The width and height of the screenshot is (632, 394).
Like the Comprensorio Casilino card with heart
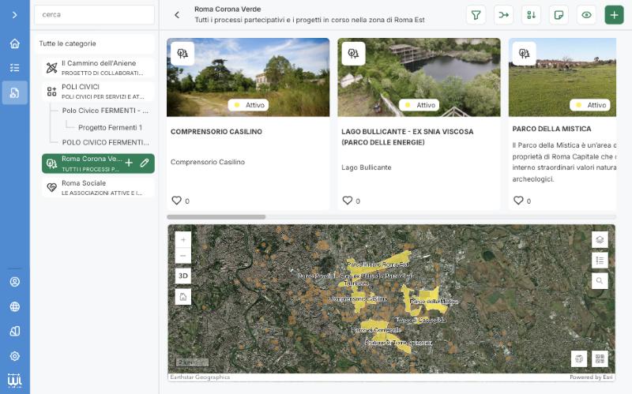[x=176, y=201]
